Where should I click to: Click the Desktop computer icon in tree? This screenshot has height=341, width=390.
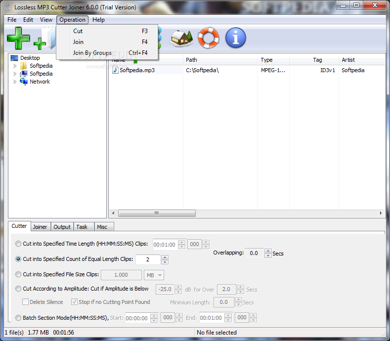14,58
